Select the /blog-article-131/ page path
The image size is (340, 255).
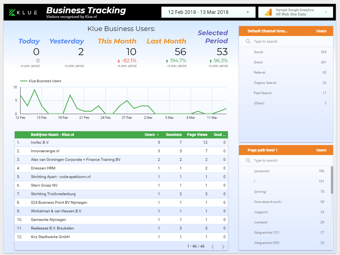click(x=285, y=233)
